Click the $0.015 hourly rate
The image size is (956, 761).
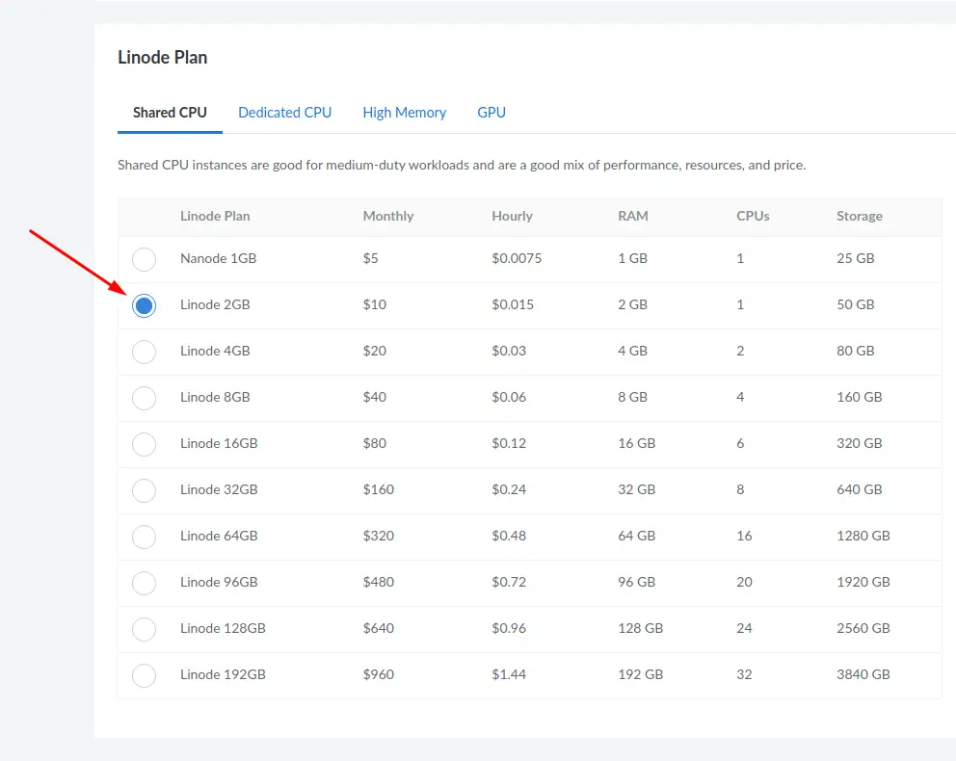[513, 304]
